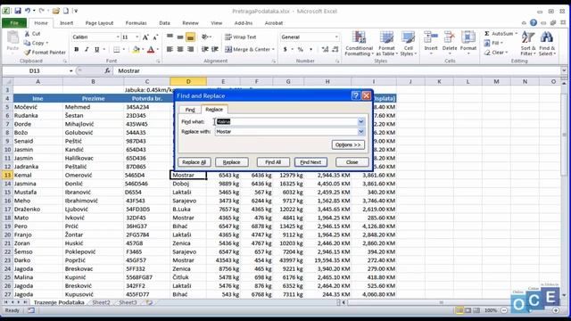This screenshot has width=571, height=321.
Task: Click the Shrink Font icon
Action: pos(155,37)
